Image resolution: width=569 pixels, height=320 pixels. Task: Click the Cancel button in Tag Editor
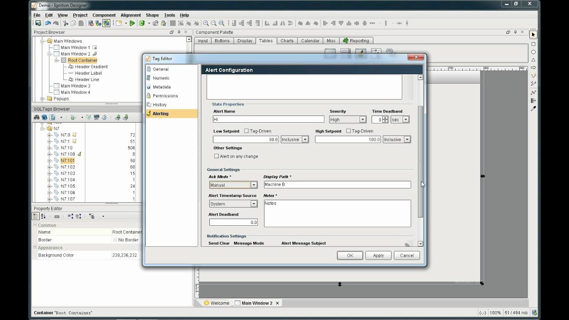click(x=407, y=256)
